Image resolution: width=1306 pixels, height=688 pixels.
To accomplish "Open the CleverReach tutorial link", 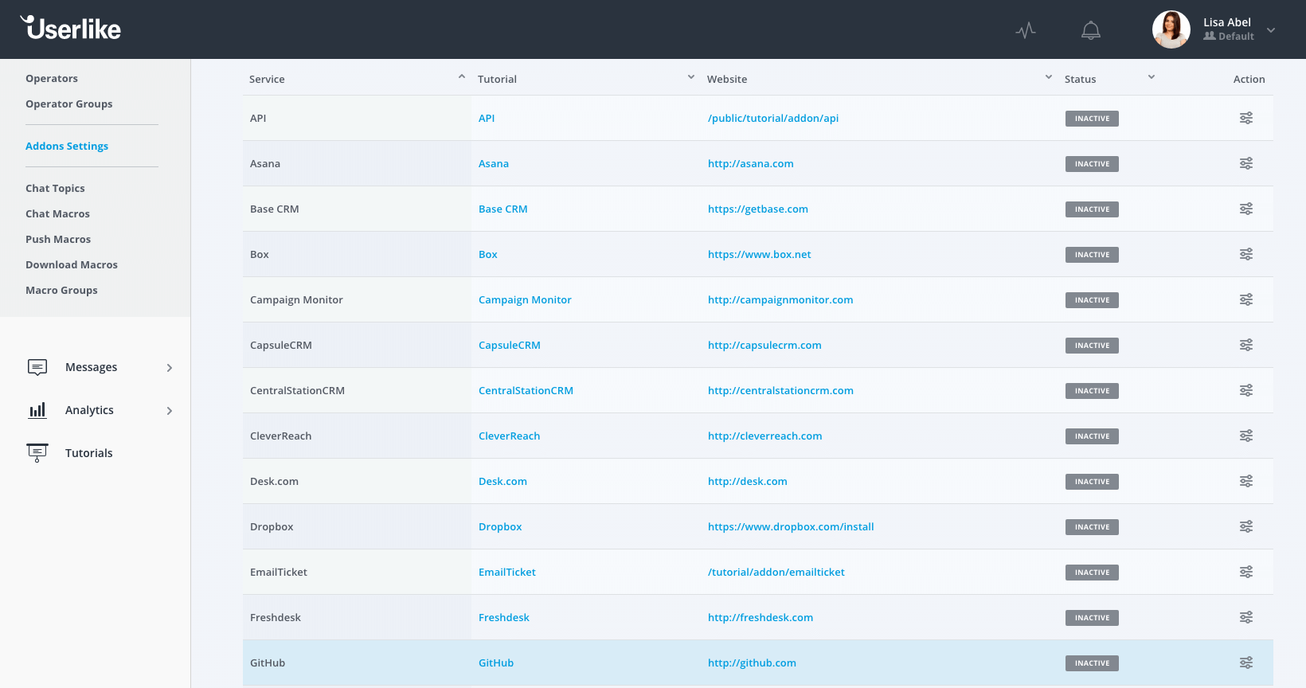I will (x=509, y=436).
